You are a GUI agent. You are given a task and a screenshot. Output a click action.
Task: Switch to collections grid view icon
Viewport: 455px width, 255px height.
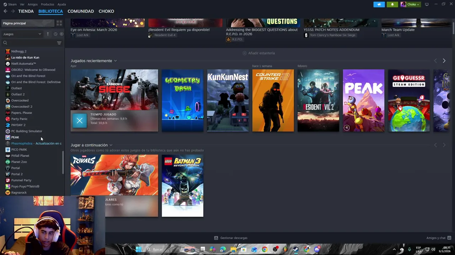(59, 23)
